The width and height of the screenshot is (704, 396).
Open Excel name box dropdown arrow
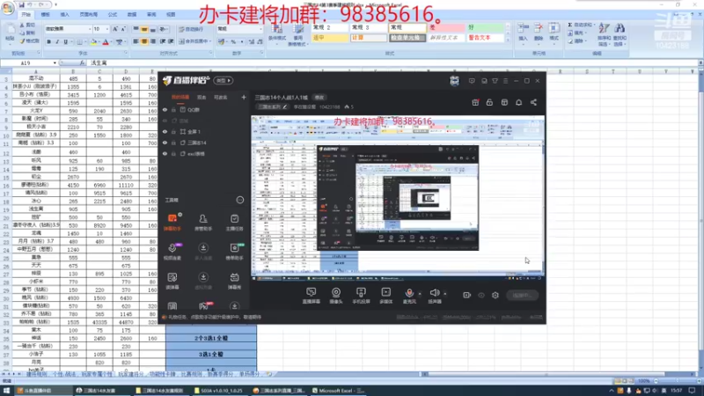tap(55, 63)
